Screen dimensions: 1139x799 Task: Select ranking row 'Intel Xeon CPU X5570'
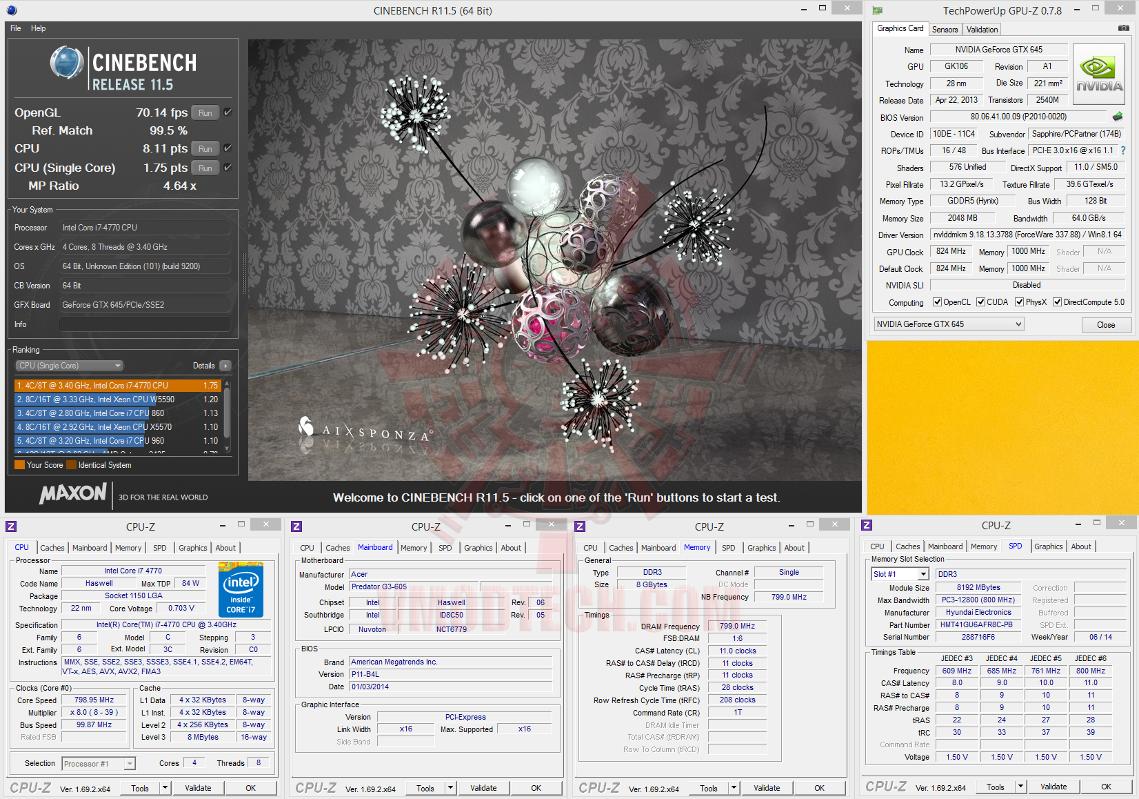coord(117,427)
